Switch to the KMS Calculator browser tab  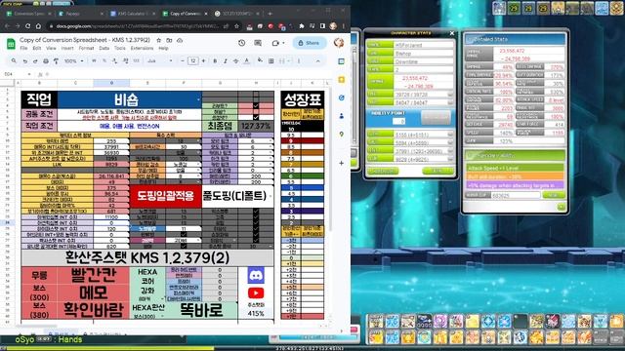(133, 14)
